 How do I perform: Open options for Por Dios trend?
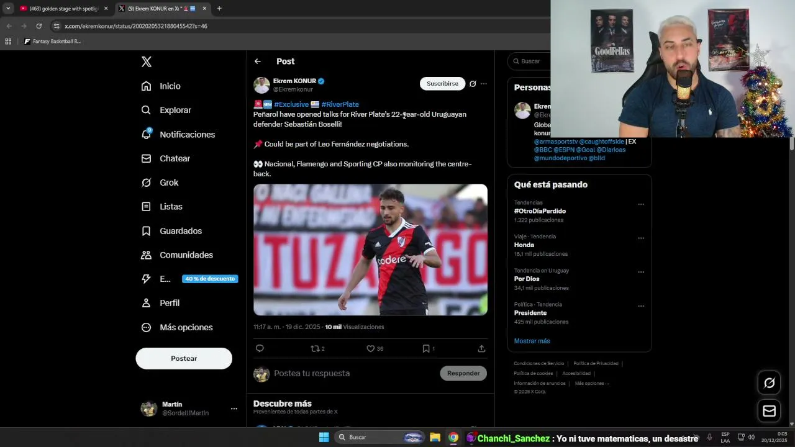pos(641,272)
